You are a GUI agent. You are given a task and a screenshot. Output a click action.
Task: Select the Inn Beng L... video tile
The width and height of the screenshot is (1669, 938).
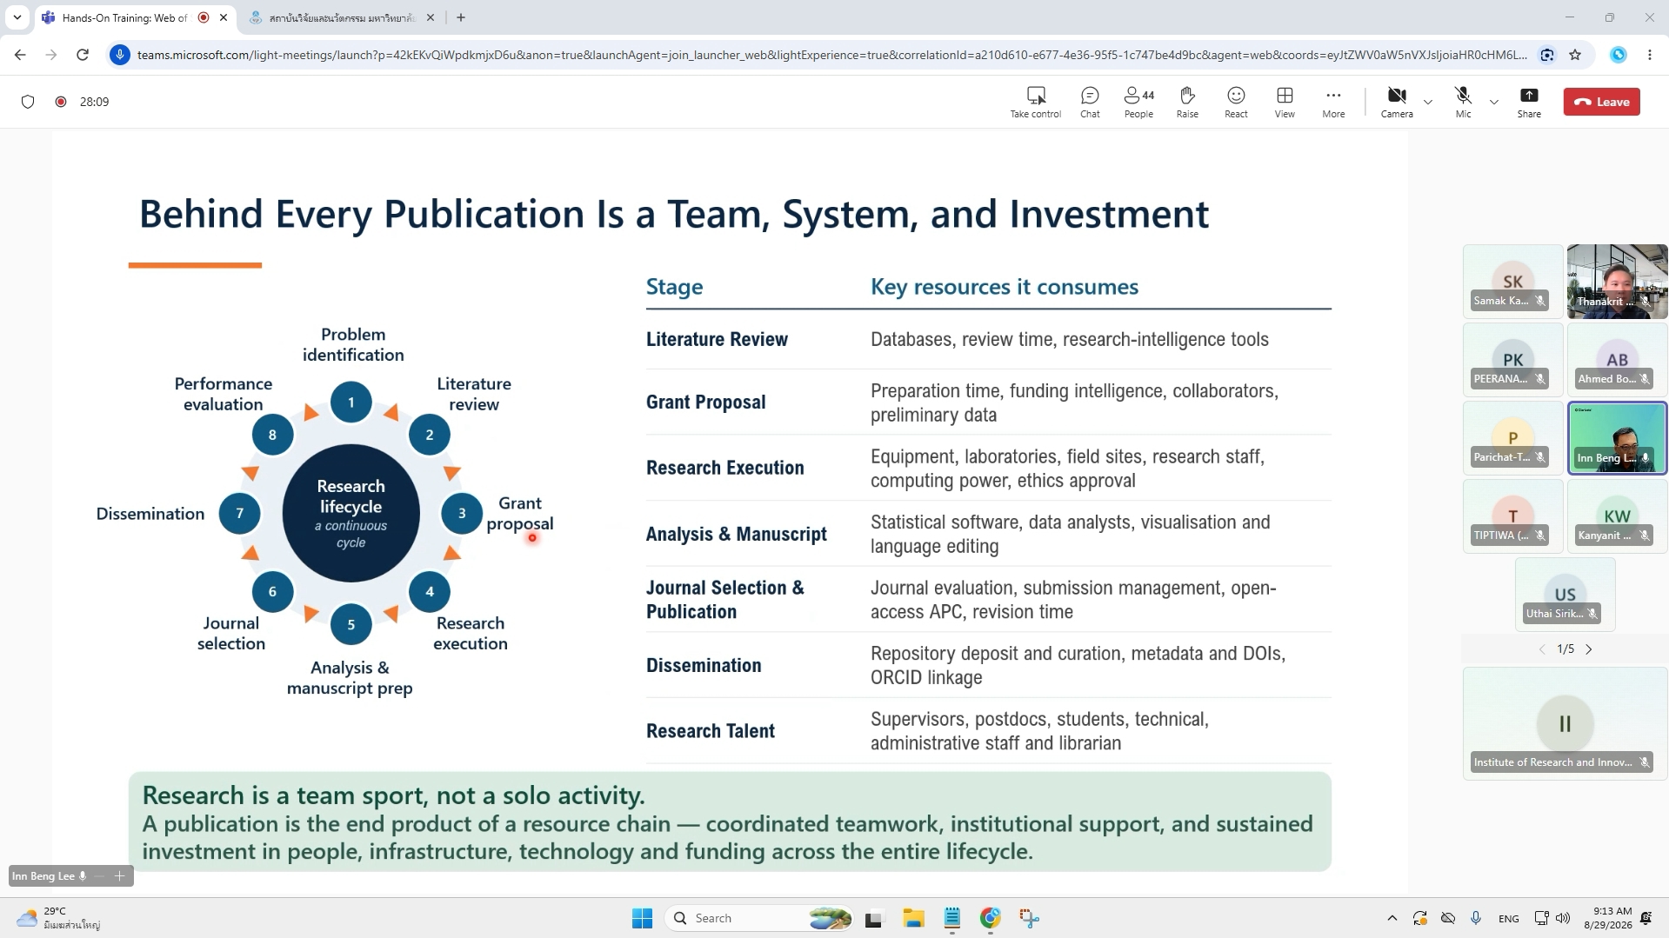pos(1617,437)
